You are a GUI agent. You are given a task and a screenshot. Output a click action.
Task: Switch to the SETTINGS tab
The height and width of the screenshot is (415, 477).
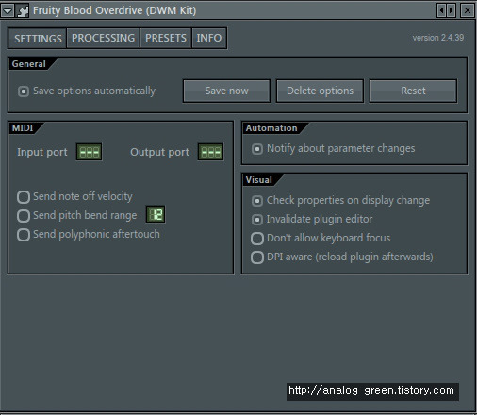pos(38,39)
